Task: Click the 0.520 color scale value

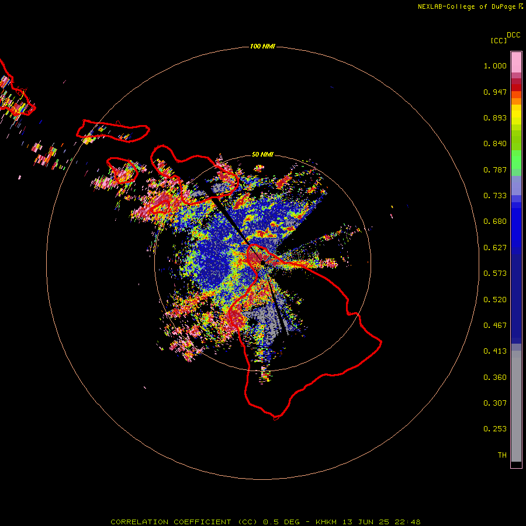Action: pyautogui.click(x=495, y=300)
